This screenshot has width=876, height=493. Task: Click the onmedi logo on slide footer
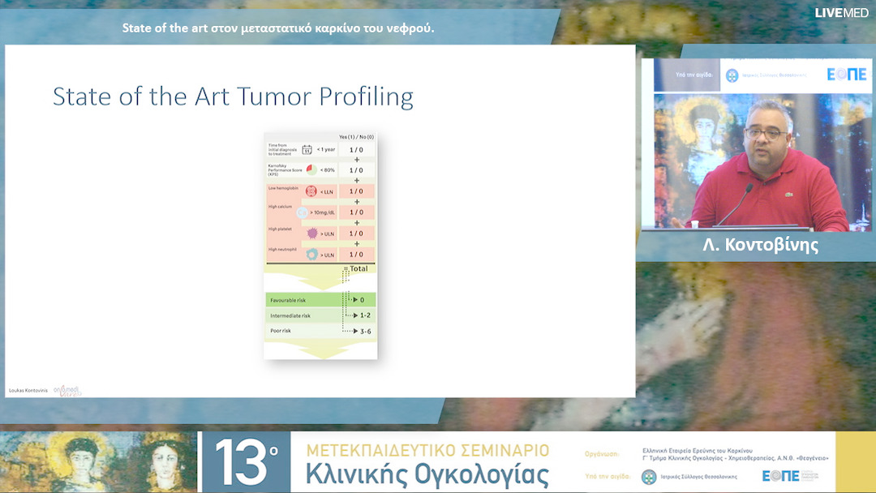(67, 391)
